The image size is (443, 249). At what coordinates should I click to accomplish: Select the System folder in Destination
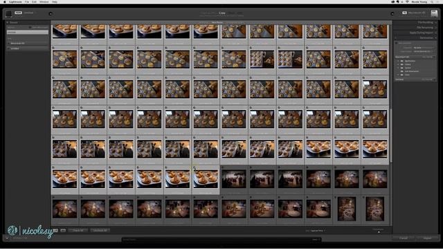(x=408, y=68)
